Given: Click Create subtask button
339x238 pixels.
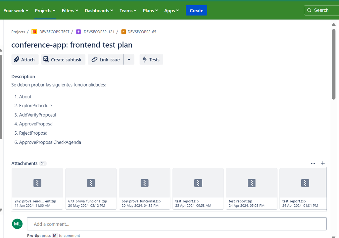Looking at the screenshot, I should [63, 60].
